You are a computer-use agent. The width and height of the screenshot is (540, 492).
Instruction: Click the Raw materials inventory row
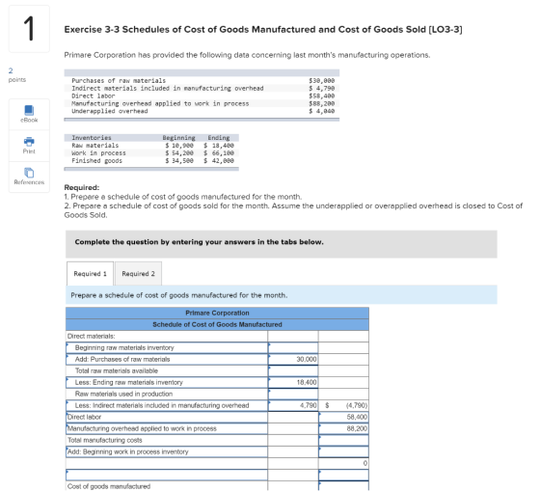151,146
